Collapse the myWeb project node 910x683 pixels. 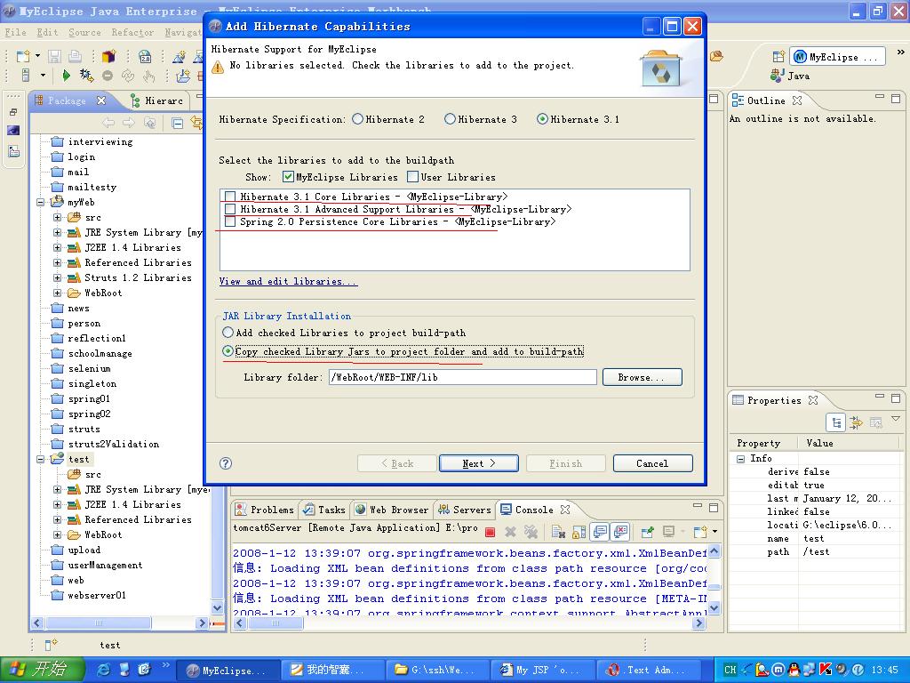click(41, 202)
